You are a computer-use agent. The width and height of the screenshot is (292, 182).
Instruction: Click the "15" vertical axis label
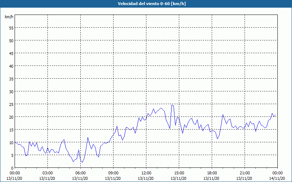pyautogui.click(x=11, y=130)
